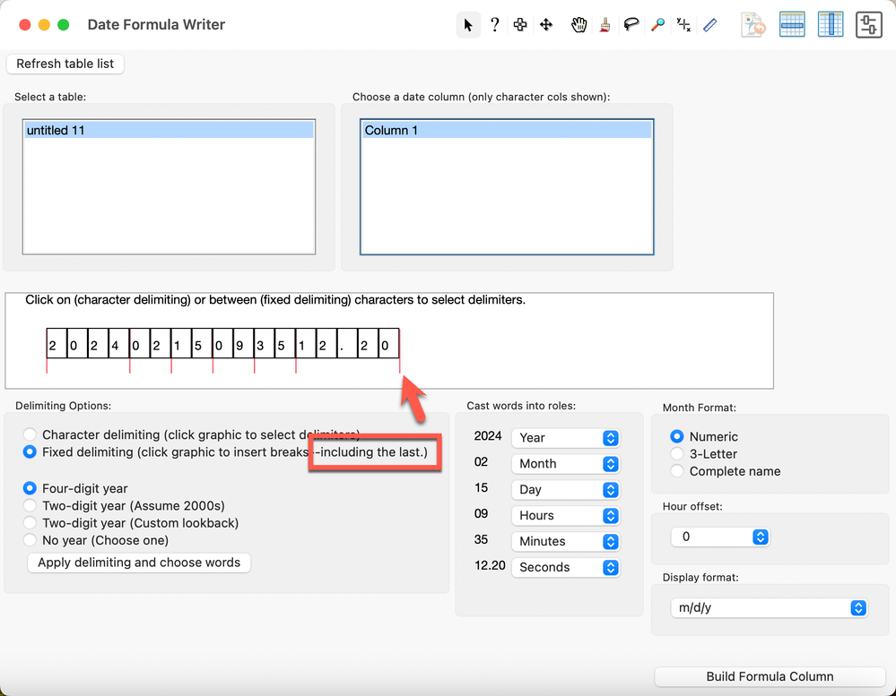This screenshot has width=896, height=696.
Task: Open the Day role dropdown for 15
Action: coord(565,489)
